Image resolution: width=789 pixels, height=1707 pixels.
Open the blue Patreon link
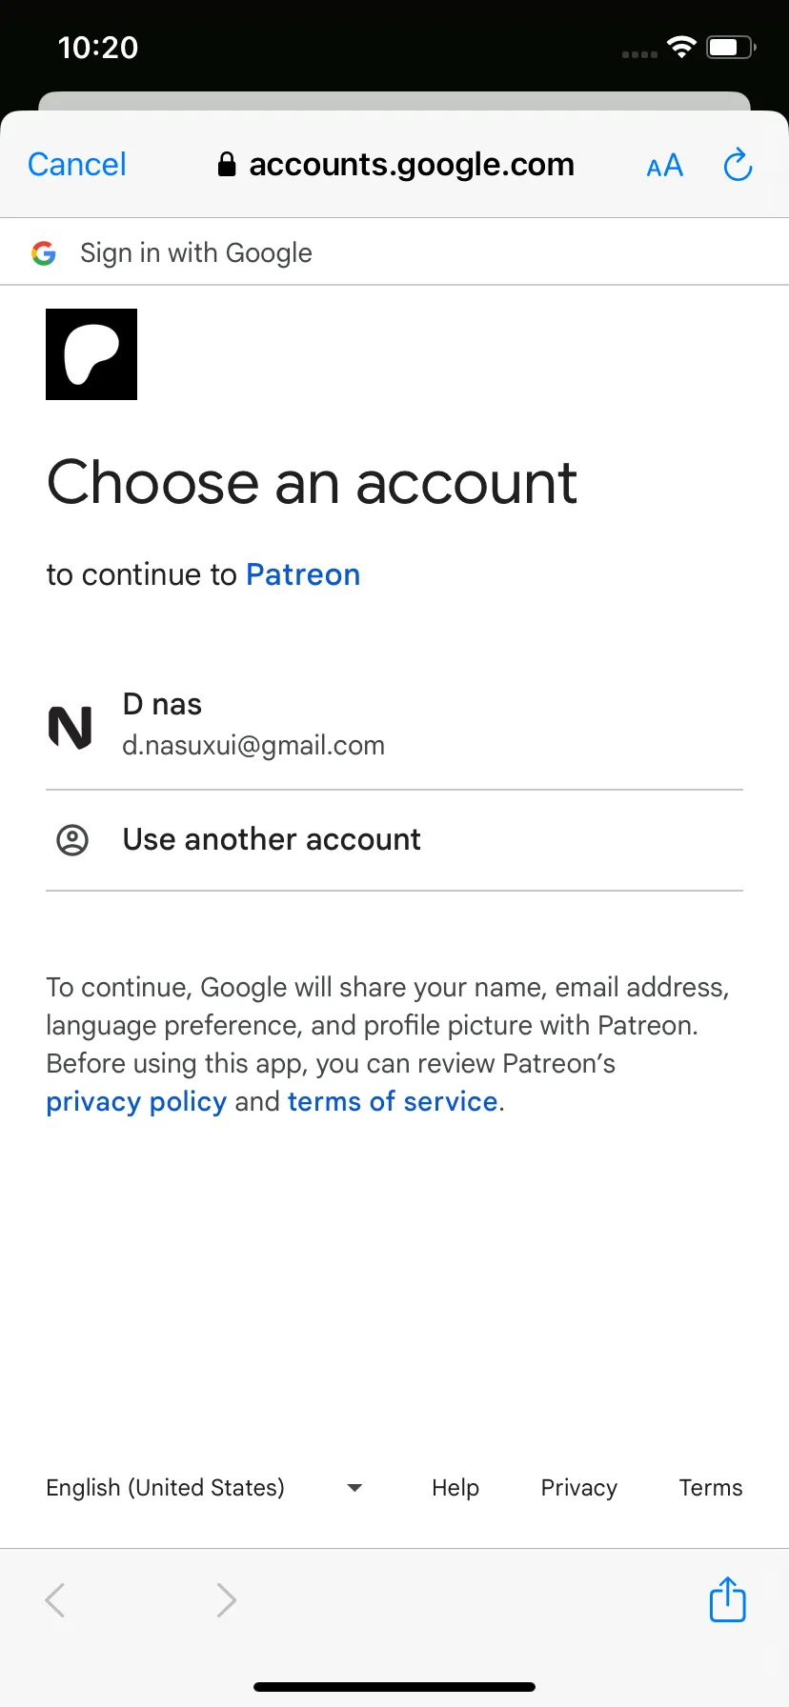(303, 574)
